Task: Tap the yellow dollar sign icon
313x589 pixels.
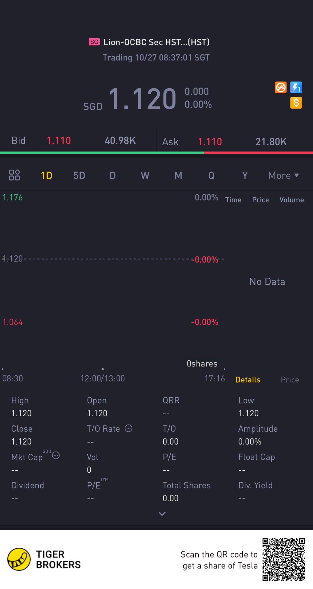Action: pyautogui.click(x=296, y=103)
